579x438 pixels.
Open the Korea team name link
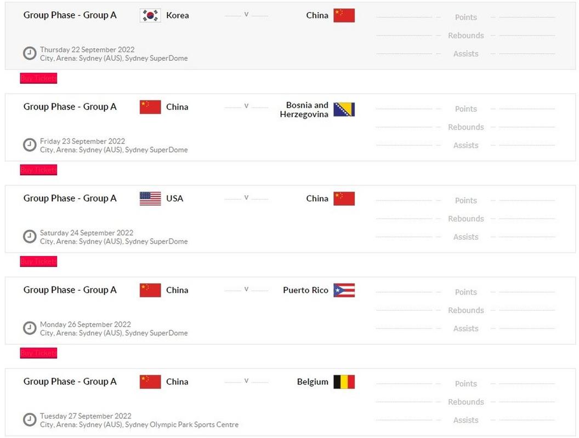[178, 15]
